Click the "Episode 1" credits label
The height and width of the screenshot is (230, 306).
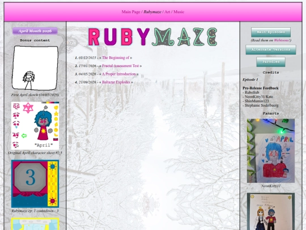pos(250,80)
